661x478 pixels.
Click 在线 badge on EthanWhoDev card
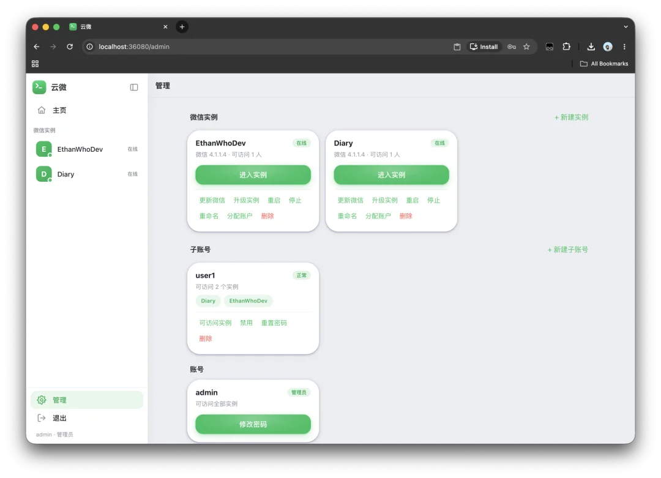point(301,143)
